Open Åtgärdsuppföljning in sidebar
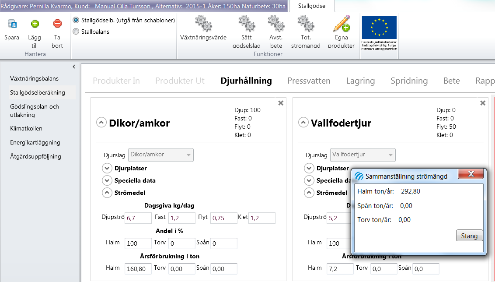 [x=36, y=156]
